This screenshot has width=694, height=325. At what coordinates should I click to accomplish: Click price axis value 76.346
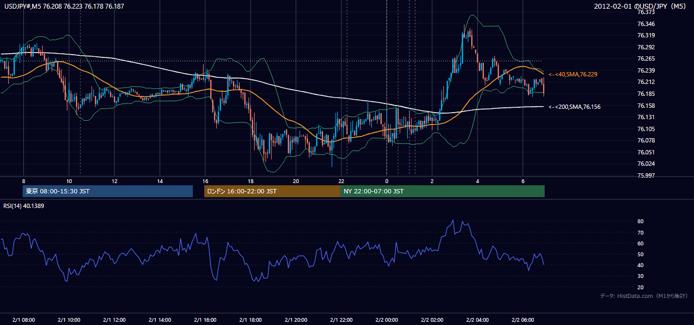pos(646,24)
